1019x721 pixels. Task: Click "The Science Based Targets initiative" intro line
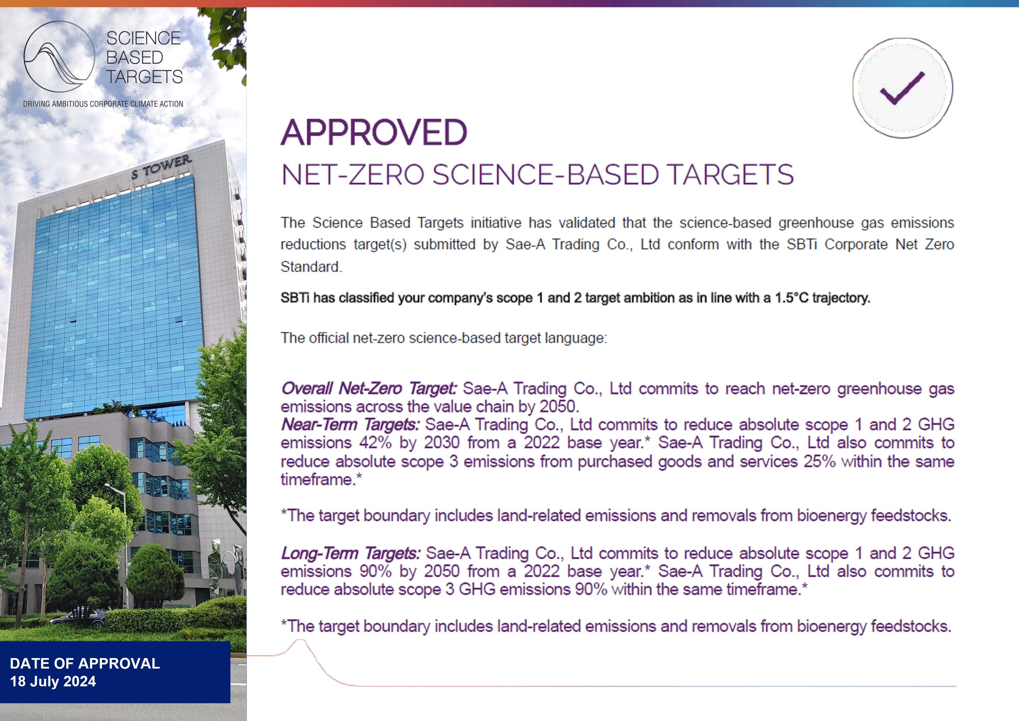(x=618, y=223)
